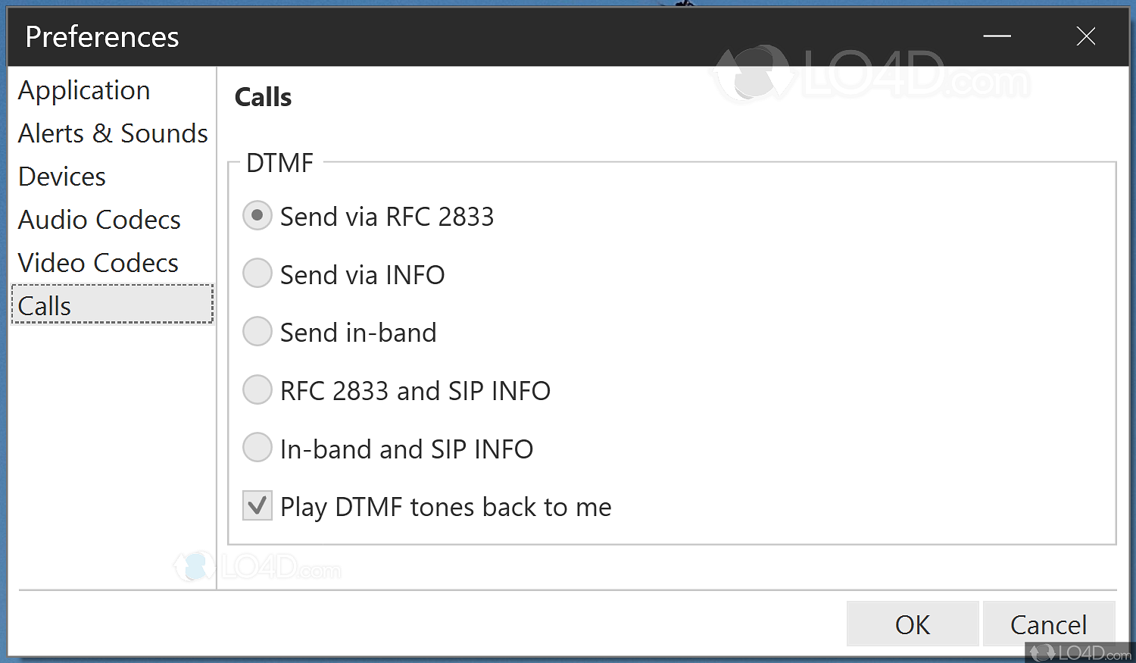
Task: Pick RFC 2833 and SIP INFO option
Action: click(x=257, y=390)
